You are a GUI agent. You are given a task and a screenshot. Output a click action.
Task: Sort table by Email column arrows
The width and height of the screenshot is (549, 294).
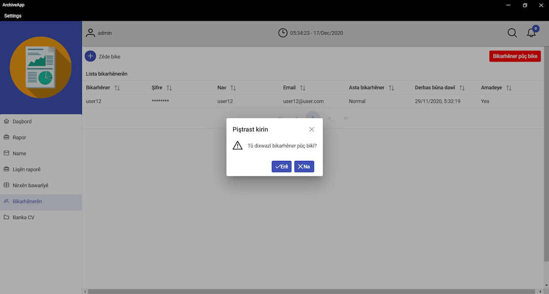coord(302,88)
